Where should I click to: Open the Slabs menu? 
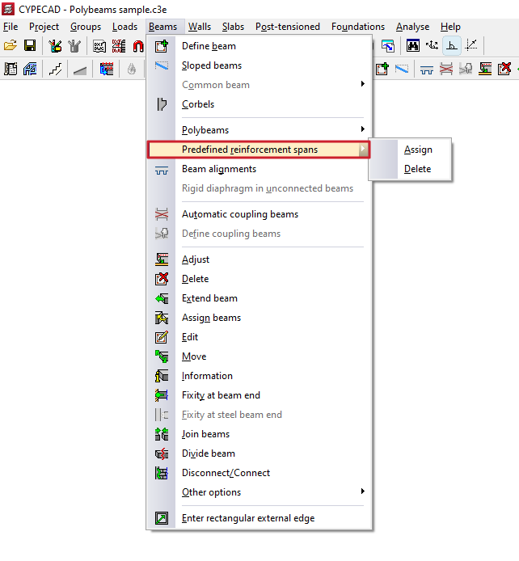233,27
